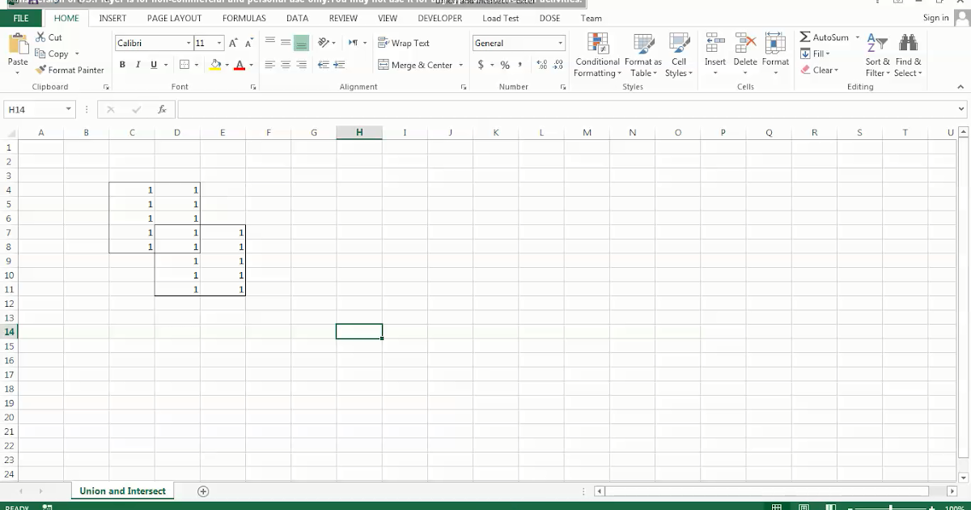Open the Merge & Center dropdown arrow
The image size is (971, 510).
point(460,65)
